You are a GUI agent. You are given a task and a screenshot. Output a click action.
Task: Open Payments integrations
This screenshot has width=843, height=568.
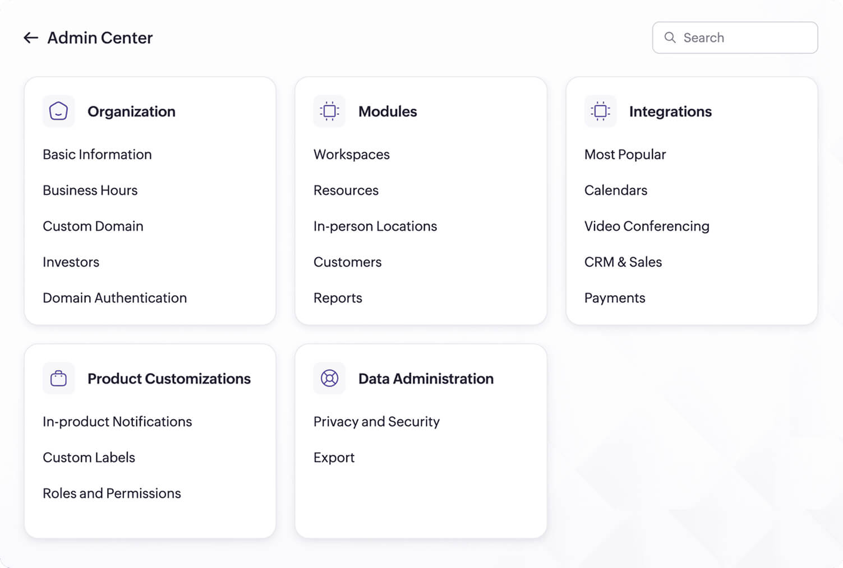(x=615, y=297)
